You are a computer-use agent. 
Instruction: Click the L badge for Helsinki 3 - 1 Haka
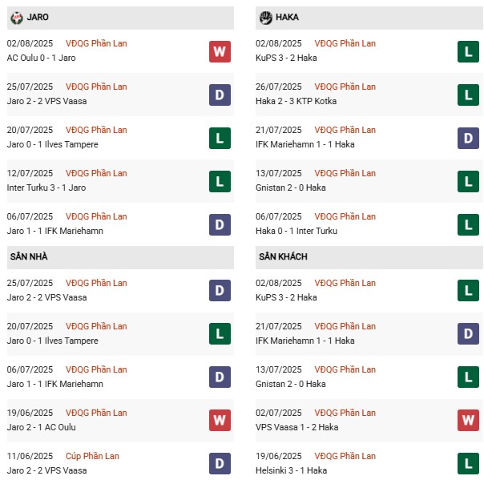pyautogui.click(x=468, y=464)
